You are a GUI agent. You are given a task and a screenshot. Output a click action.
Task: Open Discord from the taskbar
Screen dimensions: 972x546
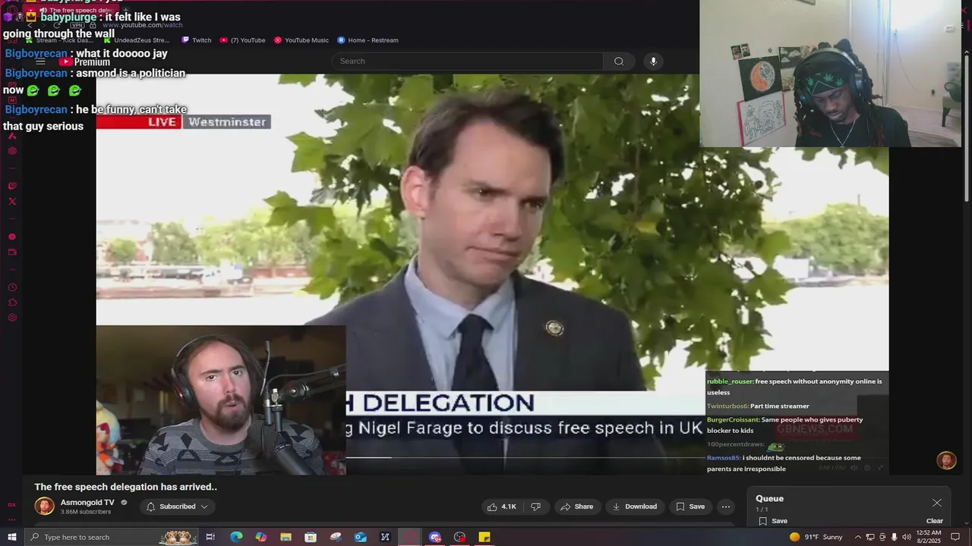434,537
